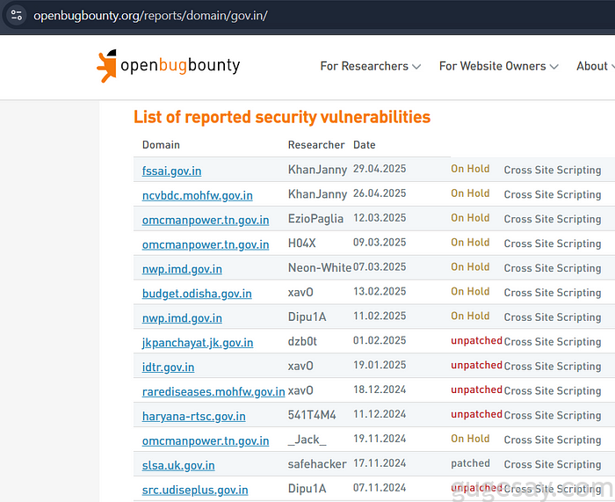Click the date 07.03.2025
This screenshot has height=502, width=615.
pos(380,267)
